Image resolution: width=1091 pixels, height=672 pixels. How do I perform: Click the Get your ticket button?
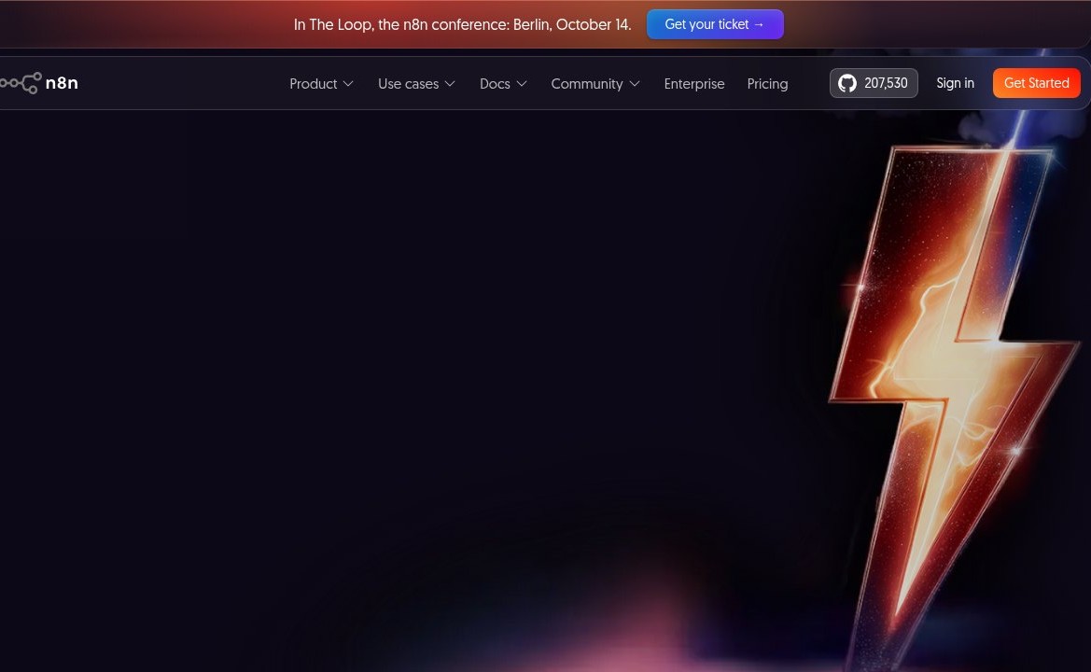(715, 24)
